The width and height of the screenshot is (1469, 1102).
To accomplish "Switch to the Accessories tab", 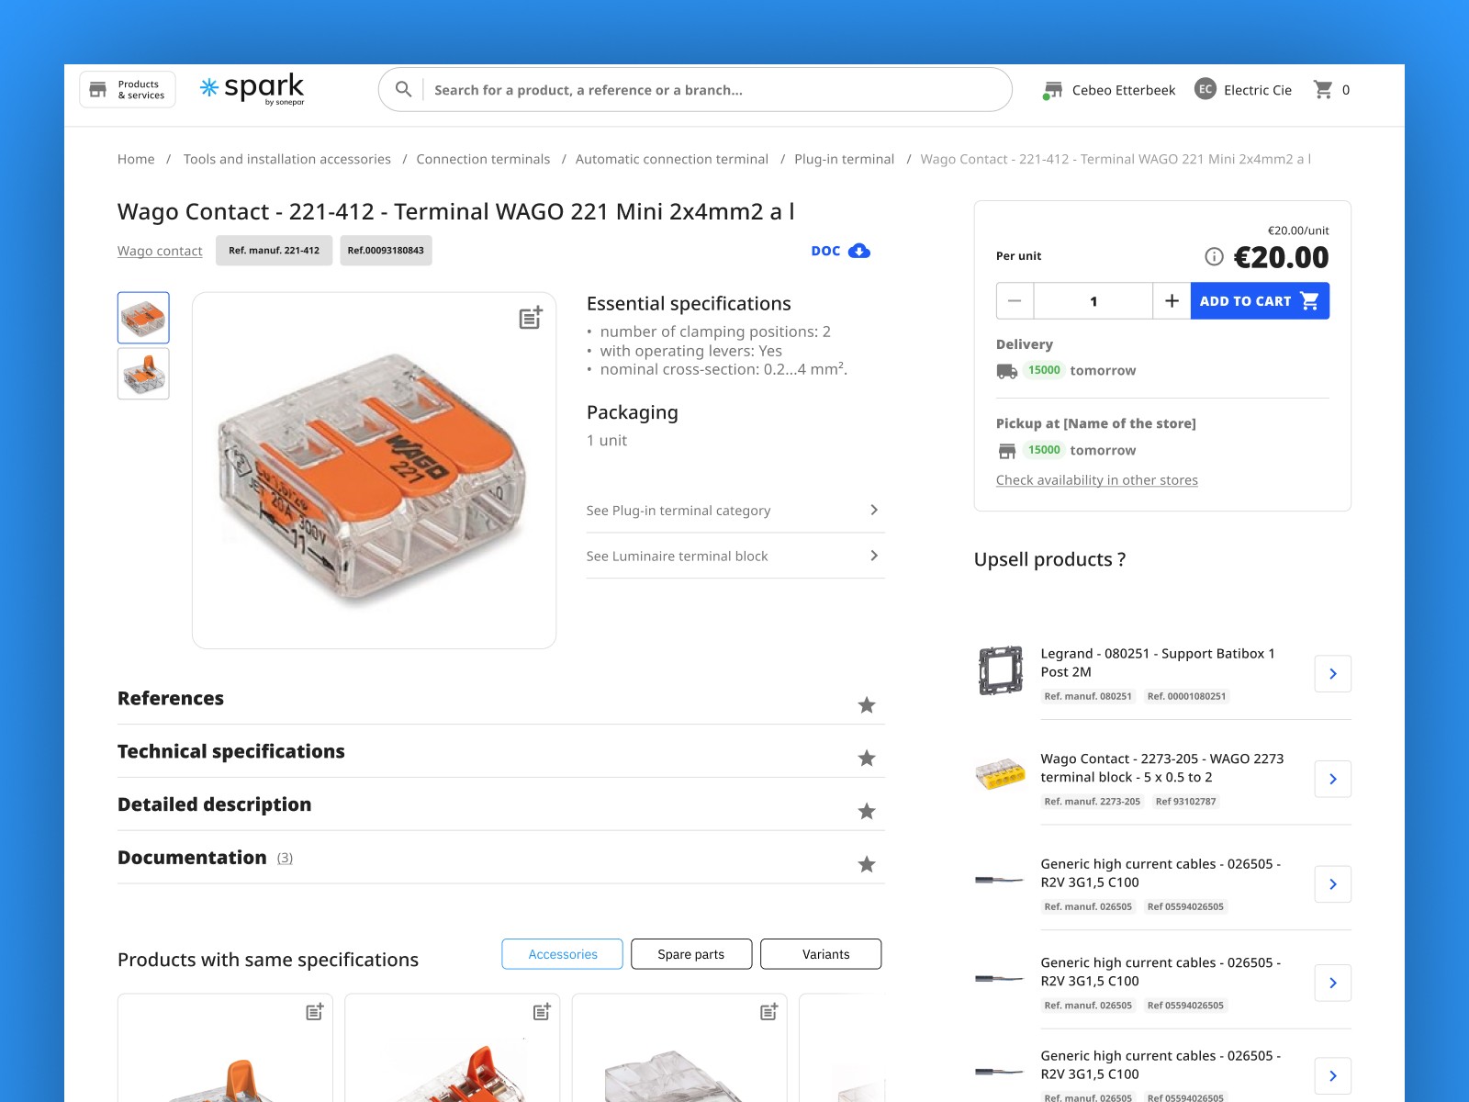I will pos(563,954).
